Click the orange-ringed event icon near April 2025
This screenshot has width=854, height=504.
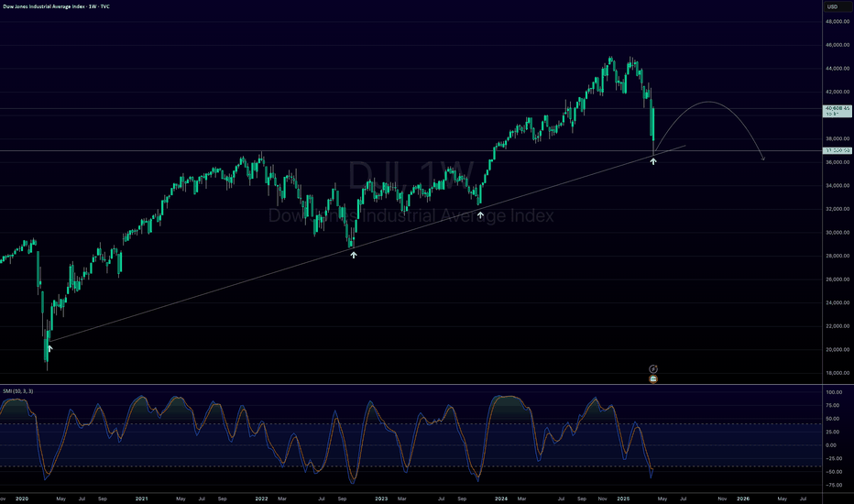(x=653, y=379)
